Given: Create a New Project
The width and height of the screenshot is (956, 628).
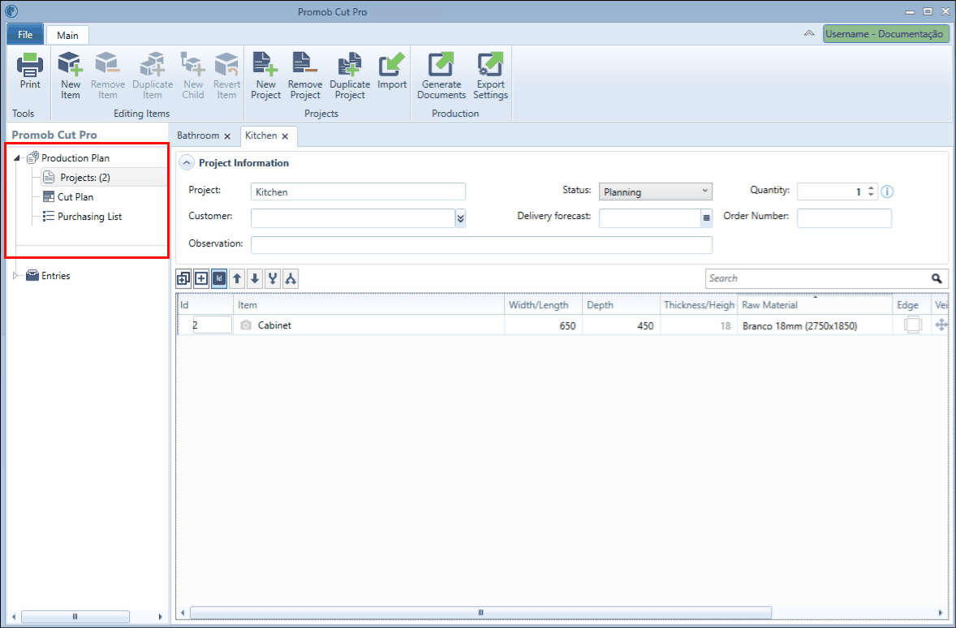Looking at the screenshot, I should (x=266, y=75).
